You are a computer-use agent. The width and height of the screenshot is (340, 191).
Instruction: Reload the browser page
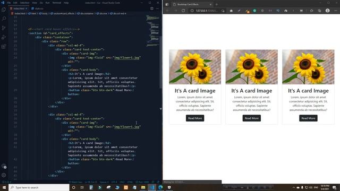(183, 11)
